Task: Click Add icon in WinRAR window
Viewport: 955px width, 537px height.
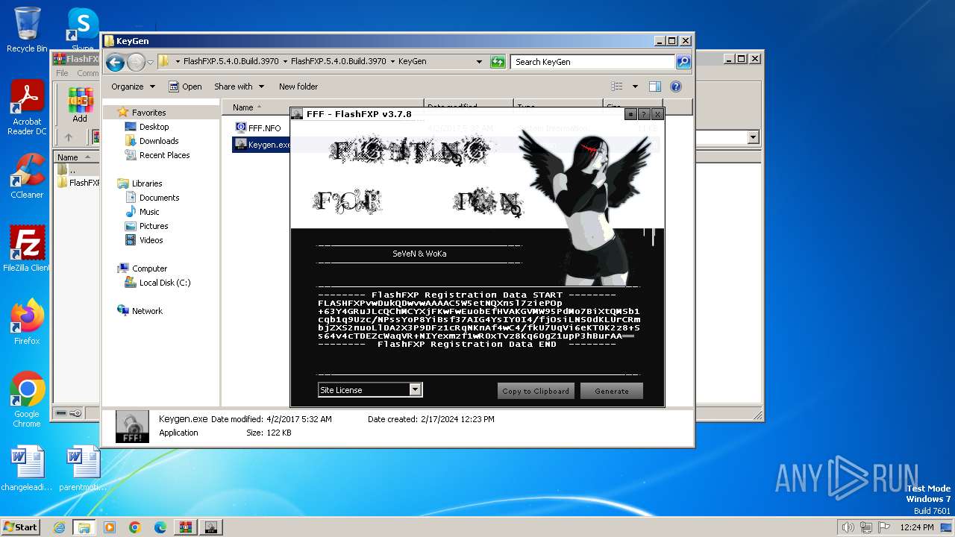Action: pos(80,104)
